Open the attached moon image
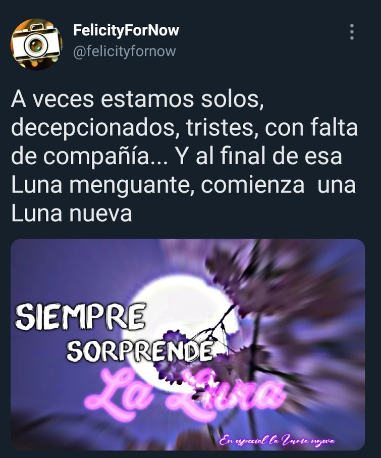This screenshot has width=381, height=458. tap(188, 344)
